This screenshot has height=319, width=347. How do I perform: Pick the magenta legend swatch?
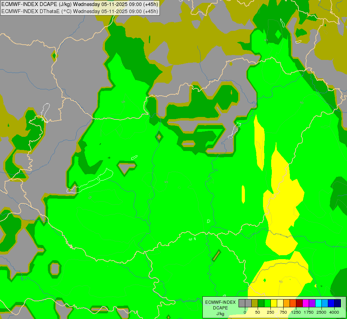306,303
